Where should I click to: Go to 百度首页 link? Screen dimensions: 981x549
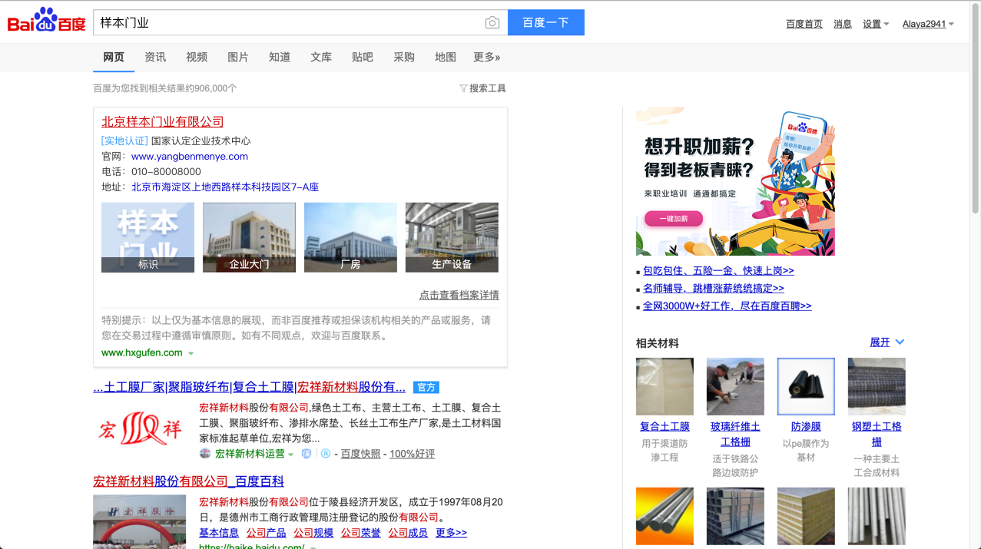coord(804,24)
